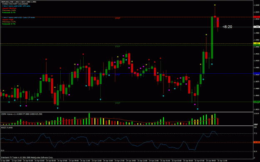The width and height of the screenshot is (260, 162).
Task: Select the red "Impact: Medium" line
Action: 9,8
